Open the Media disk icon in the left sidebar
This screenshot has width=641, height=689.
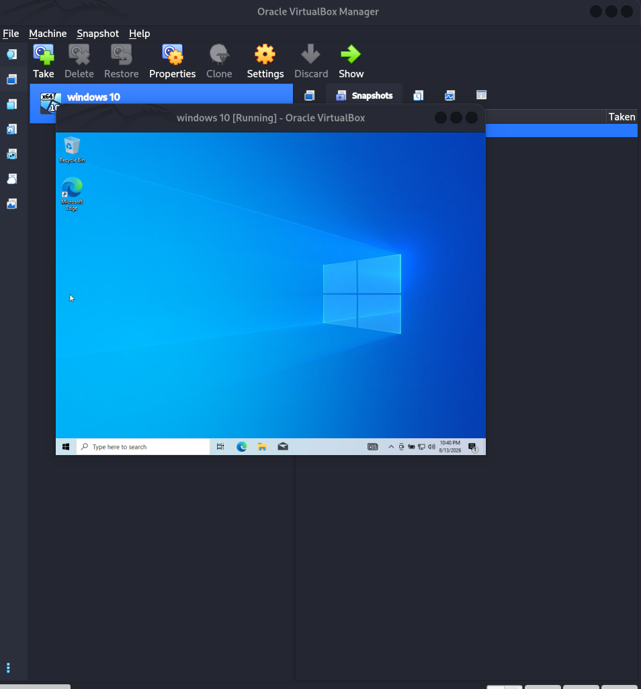coord(12,129)
